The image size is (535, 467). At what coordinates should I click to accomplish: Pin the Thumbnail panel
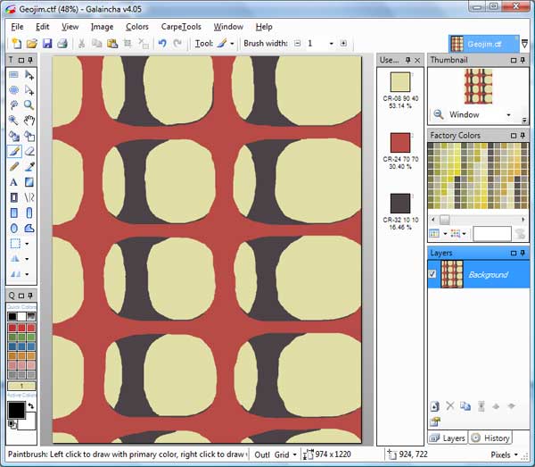(x=514, y=60)
